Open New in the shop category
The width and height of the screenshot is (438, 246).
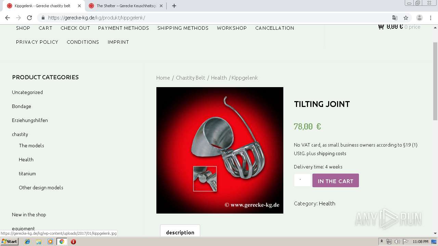29,215
